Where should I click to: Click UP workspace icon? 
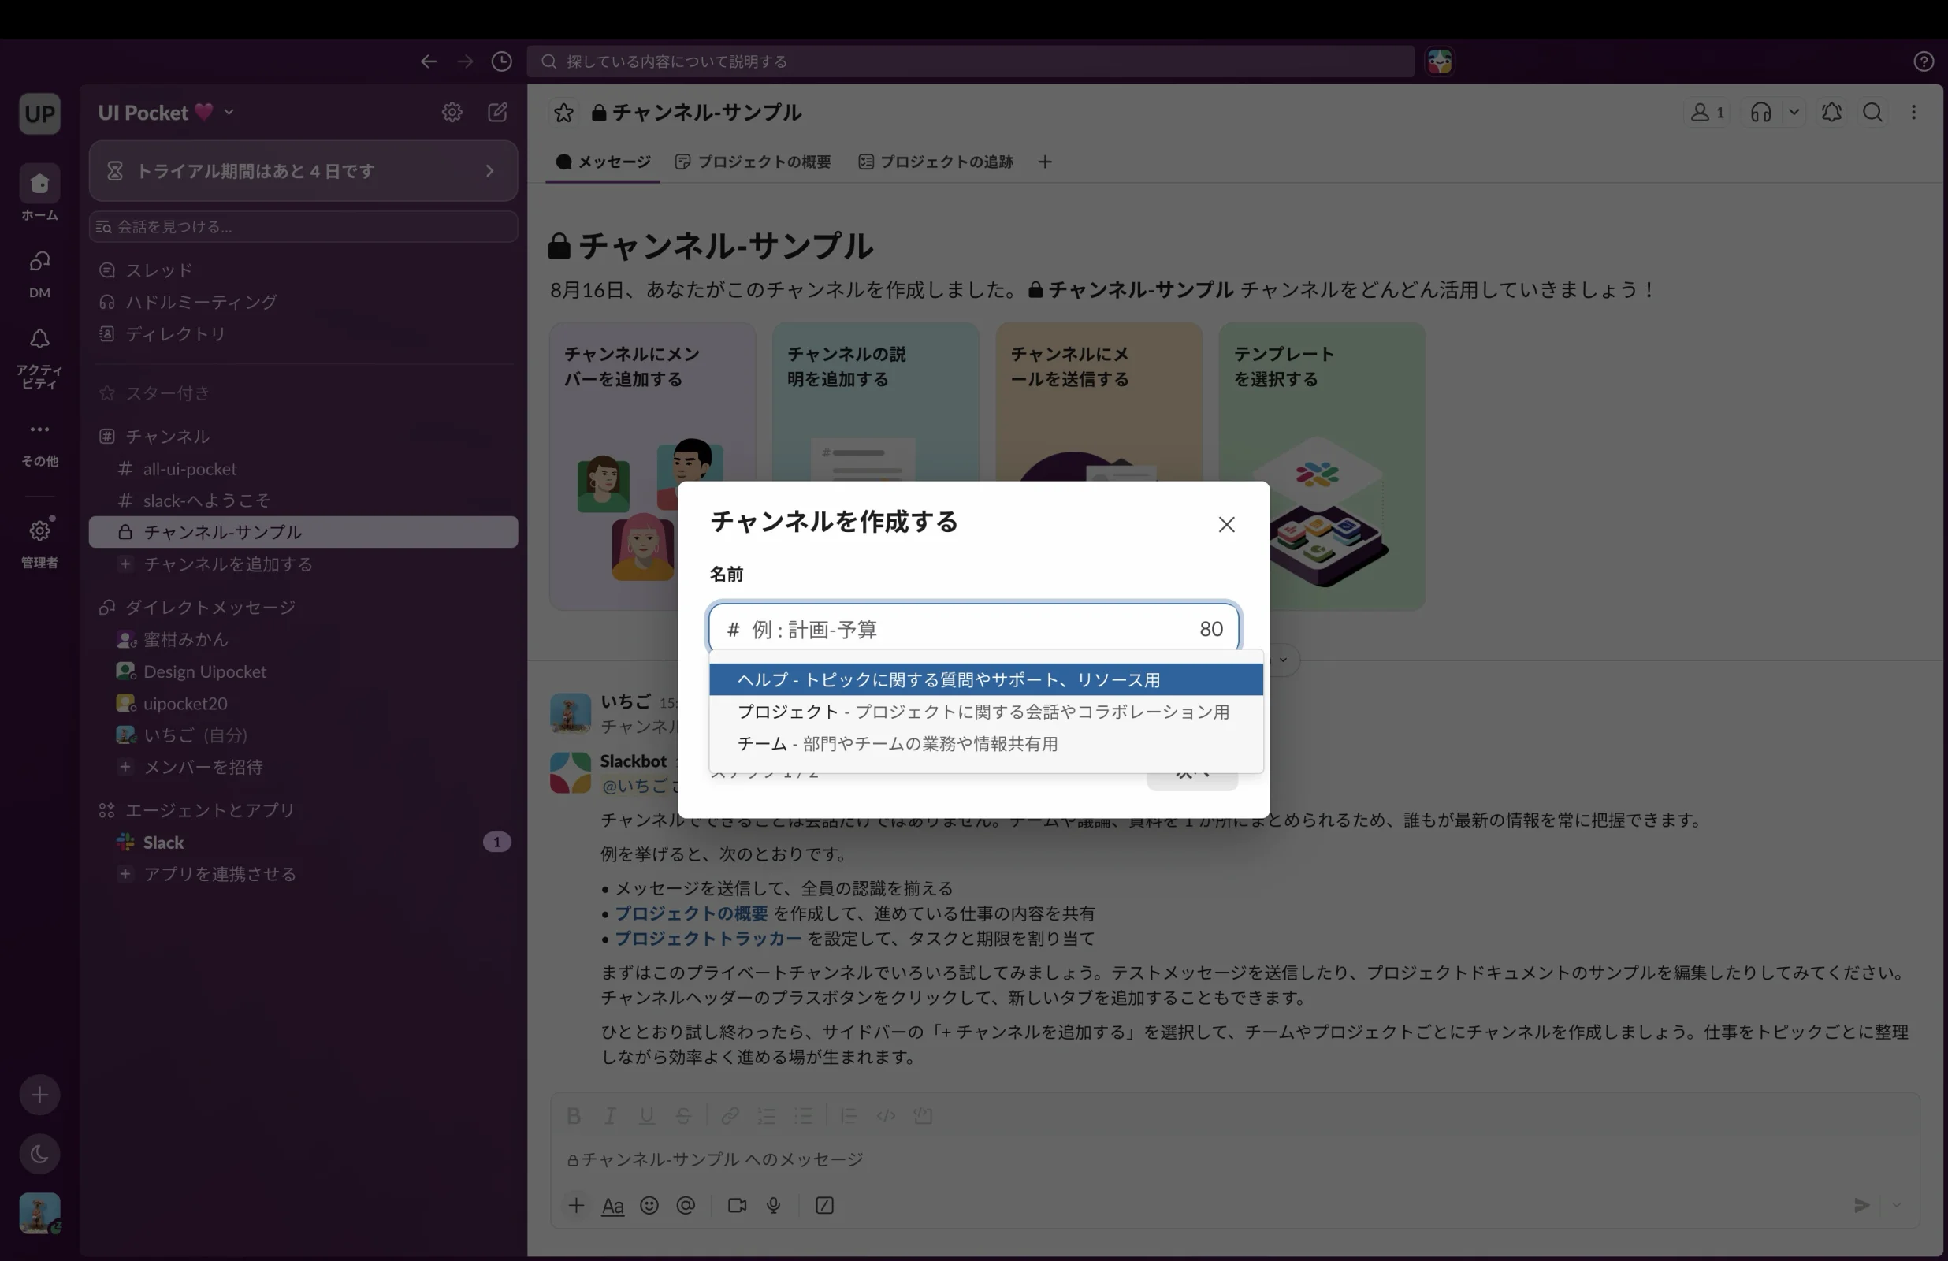coord(39,113)
